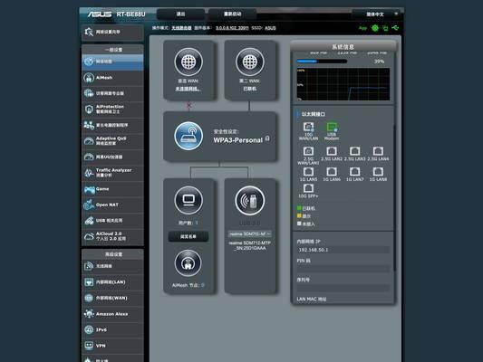Screen dimensions: 483x362
Task: Click the green USB status icon
Action: click(x=395, y=28)
